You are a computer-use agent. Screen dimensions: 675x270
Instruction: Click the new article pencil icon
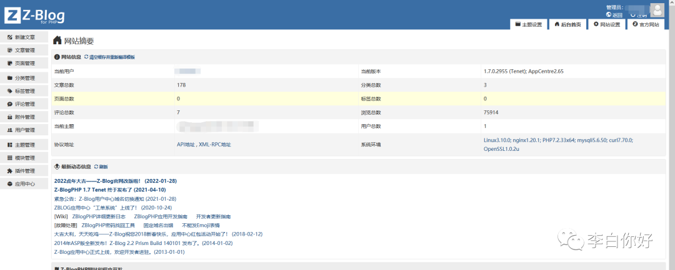pyautogui.click(x=10, y=37)
